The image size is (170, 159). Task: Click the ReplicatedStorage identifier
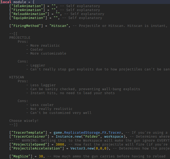[x=82, y=133]
